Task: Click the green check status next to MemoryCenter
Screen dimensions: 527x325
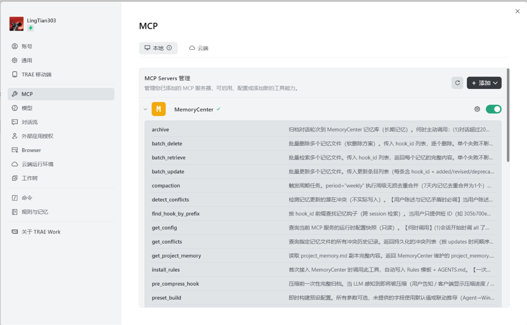Action: click(218, 109)
